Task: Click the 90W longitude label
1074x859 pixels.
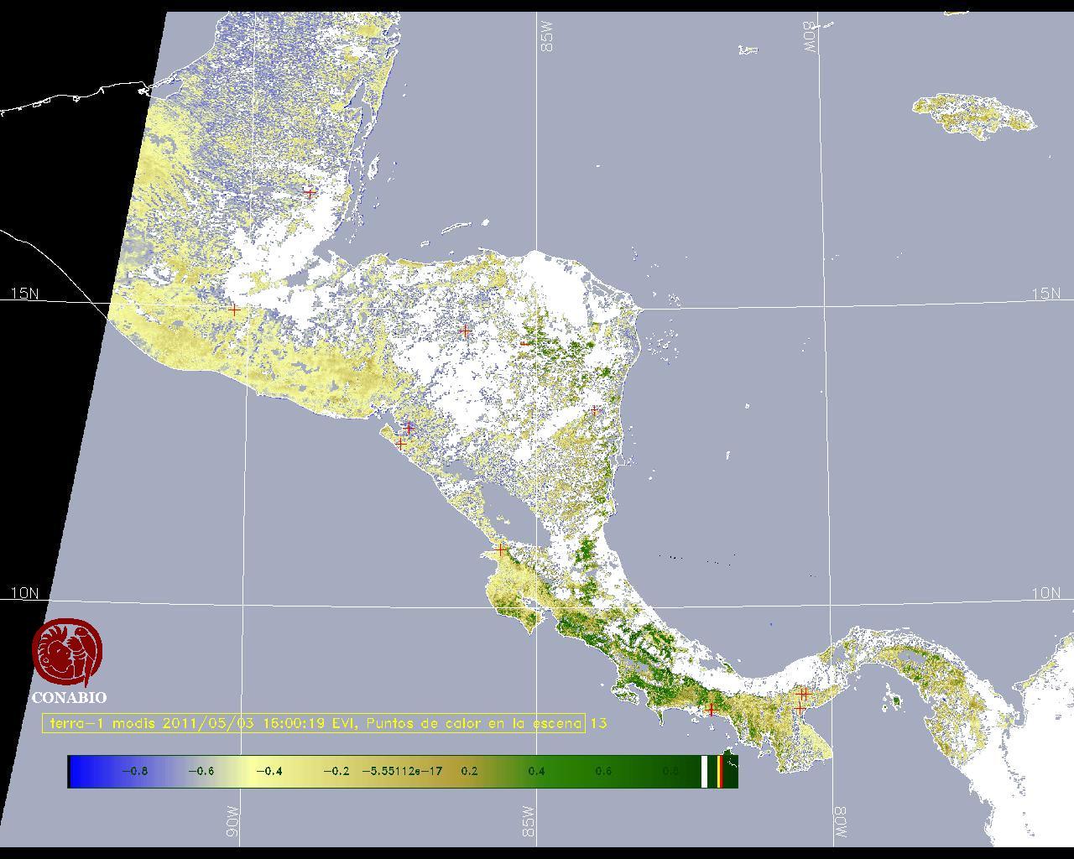Action: 232,821
